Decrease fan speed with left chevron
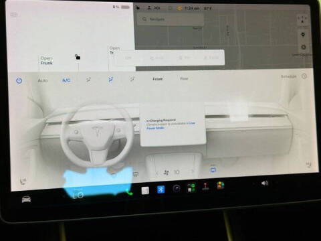The width and height of the screenshot is (321, 241). (x=156, y=173)
